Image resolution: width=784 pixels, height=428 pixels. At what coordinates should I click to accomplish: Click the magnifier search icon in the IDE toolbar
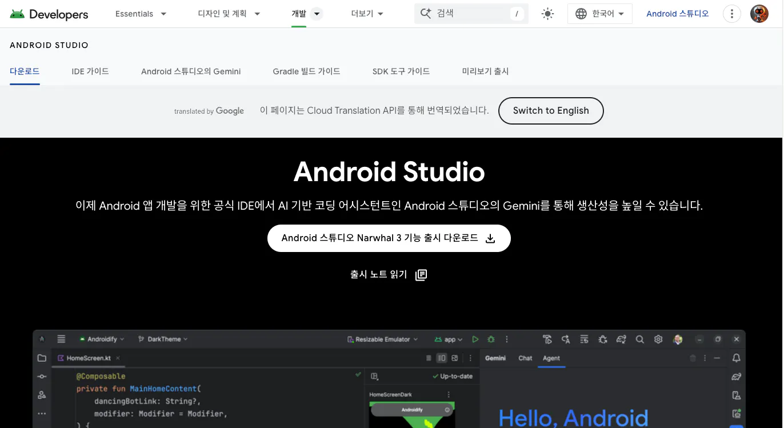click(639, 339)
